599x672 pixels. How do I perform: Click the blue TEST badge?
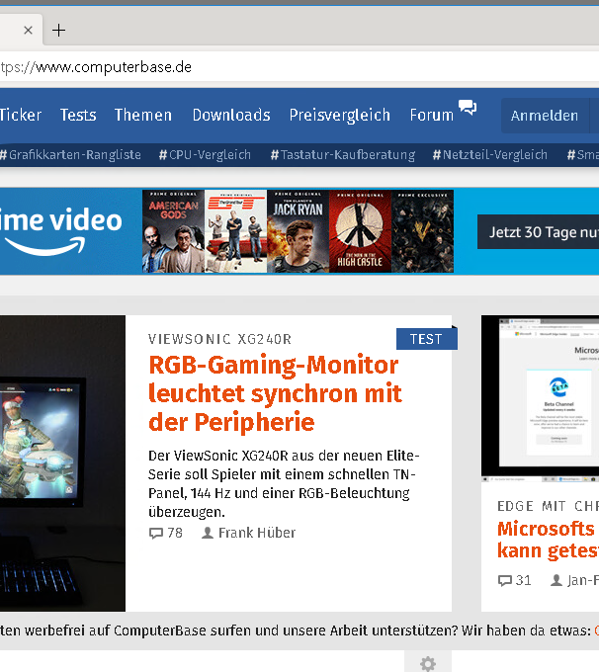point(427,339)
